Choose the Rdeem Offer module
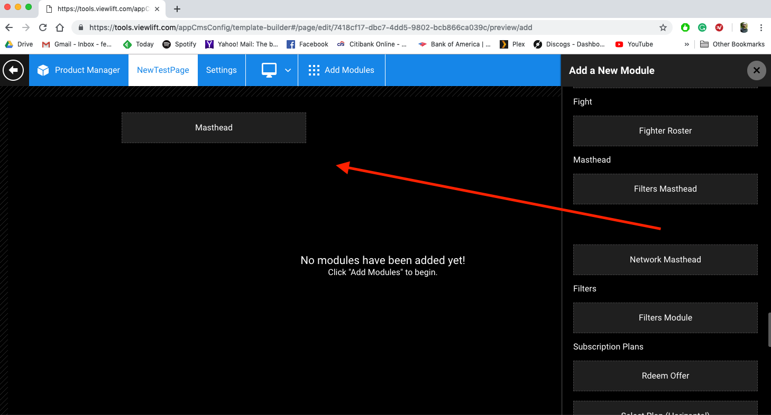Image resolution: width=771 pixels, height=415 pixels. (x=665, y=376)
